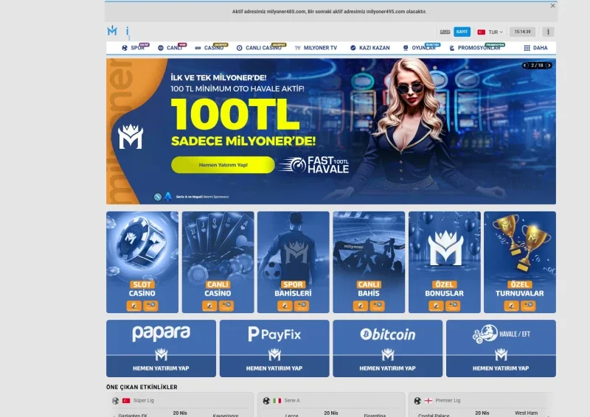Click the soccer ball icon in Süper Lig card
Image resolution: width=590 pixels, height=417 pixels.
116,401
